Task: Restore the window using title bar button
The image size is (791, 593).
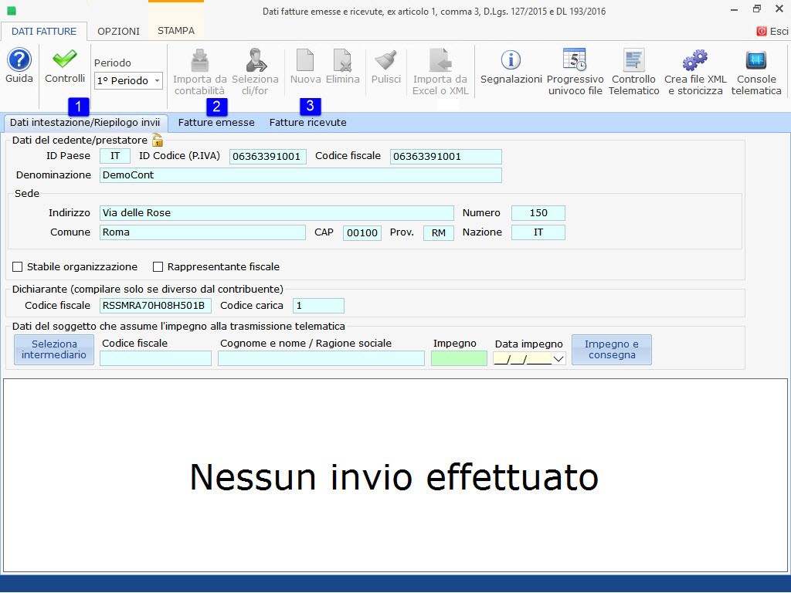Action: click(x=756, y=9)
